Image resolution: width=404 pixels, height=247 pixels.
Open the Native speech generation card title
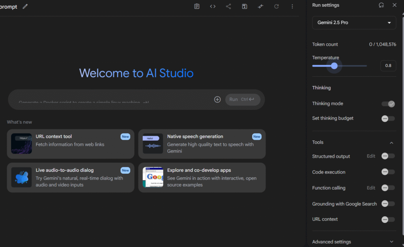coord(195,136)
